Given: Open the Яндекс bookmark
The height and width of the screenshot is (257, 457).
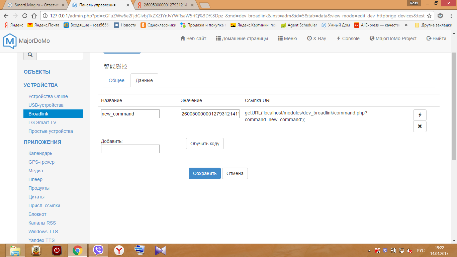Looking at the screenshot, I should click(x=14, y=25).
